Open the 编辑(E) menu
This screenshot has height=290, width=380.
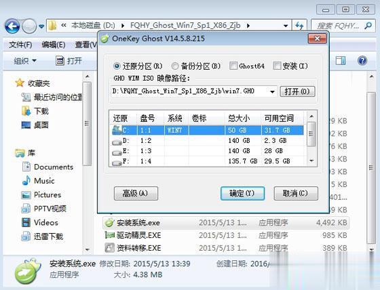point(54,45)
